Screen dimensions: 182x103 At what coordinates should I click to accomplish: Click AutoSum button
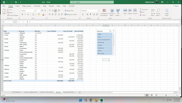144,9
